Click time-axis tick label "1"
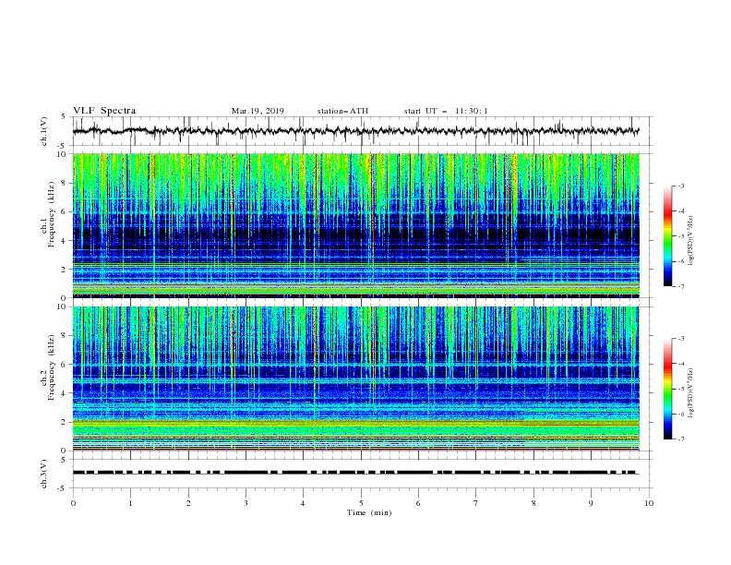The image size is (731, 565). coord(130,503)
